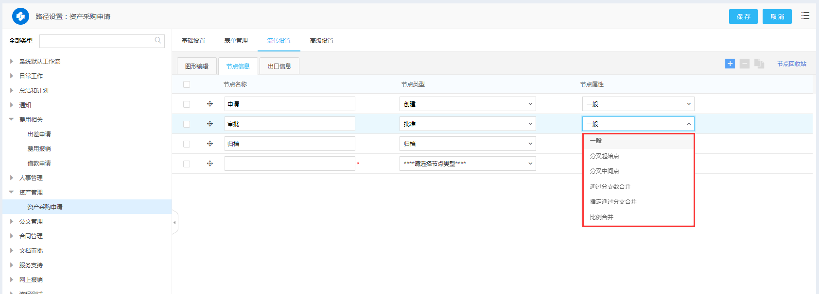This screenshot has height=294, width=819.
Task: Switch to the 高级设置 tab
Action: pos(321,41)
